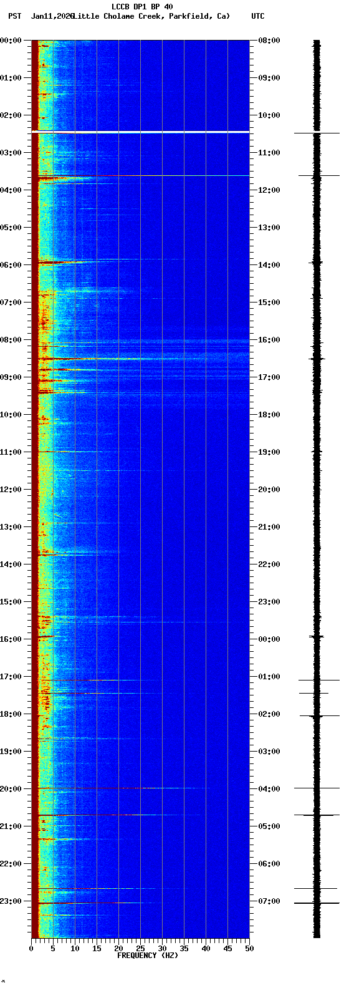Pick the "18:00" label on the UTC axis

coord(269,415)
